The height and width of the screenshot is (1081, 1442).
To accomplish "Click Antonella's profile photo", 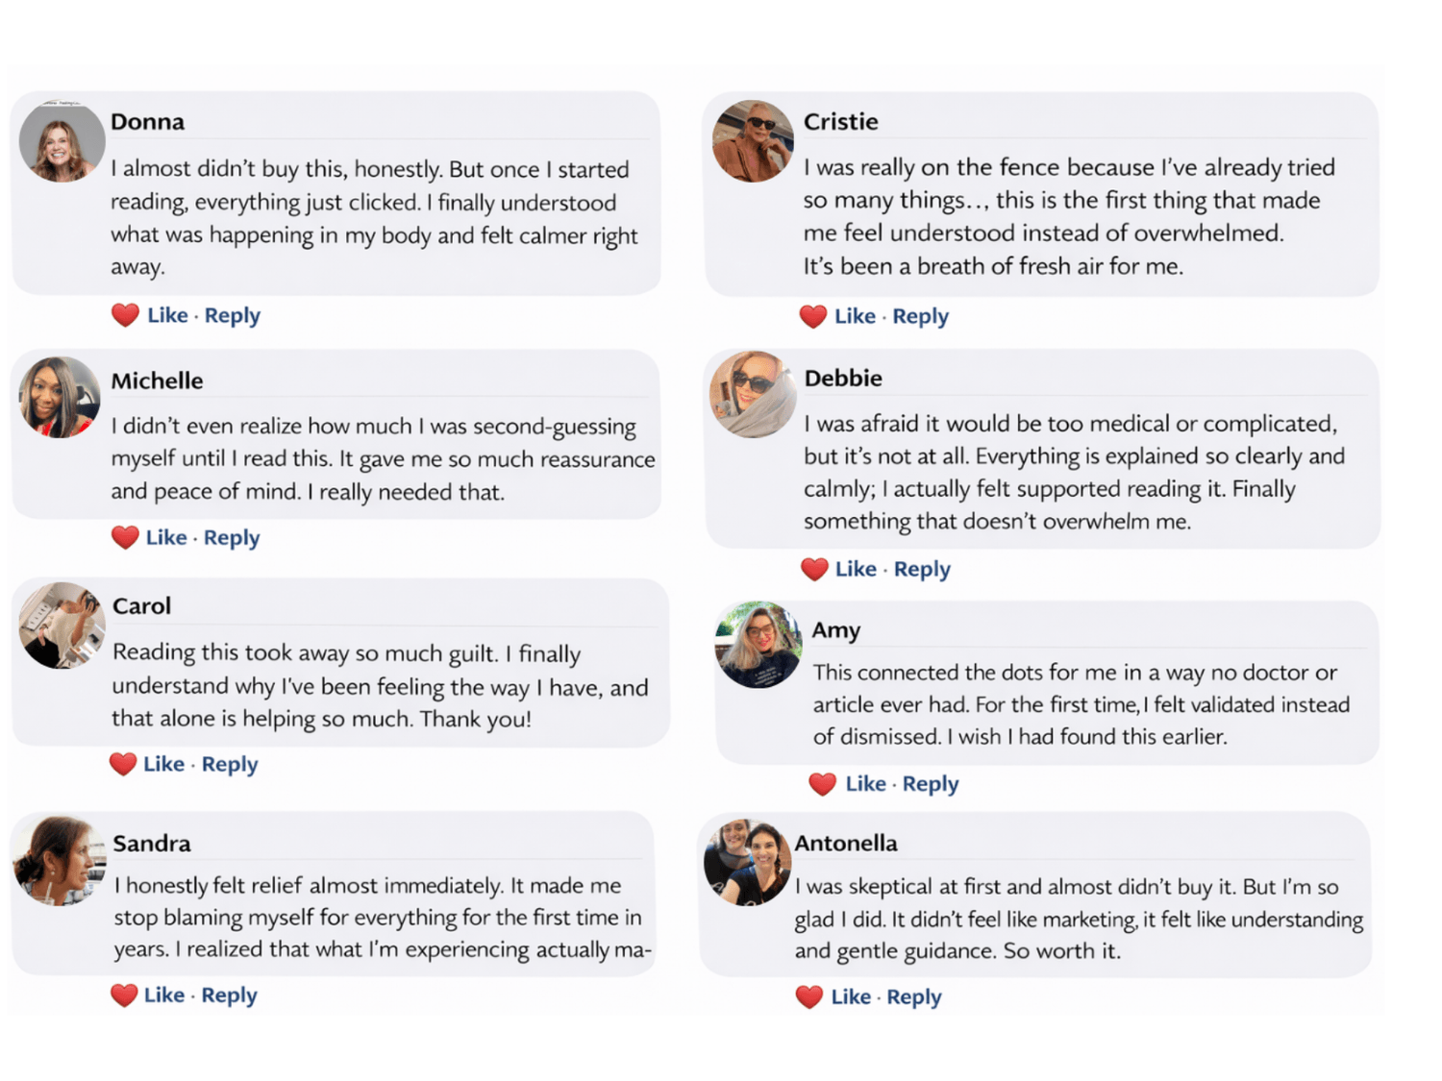I will (747, 862).
